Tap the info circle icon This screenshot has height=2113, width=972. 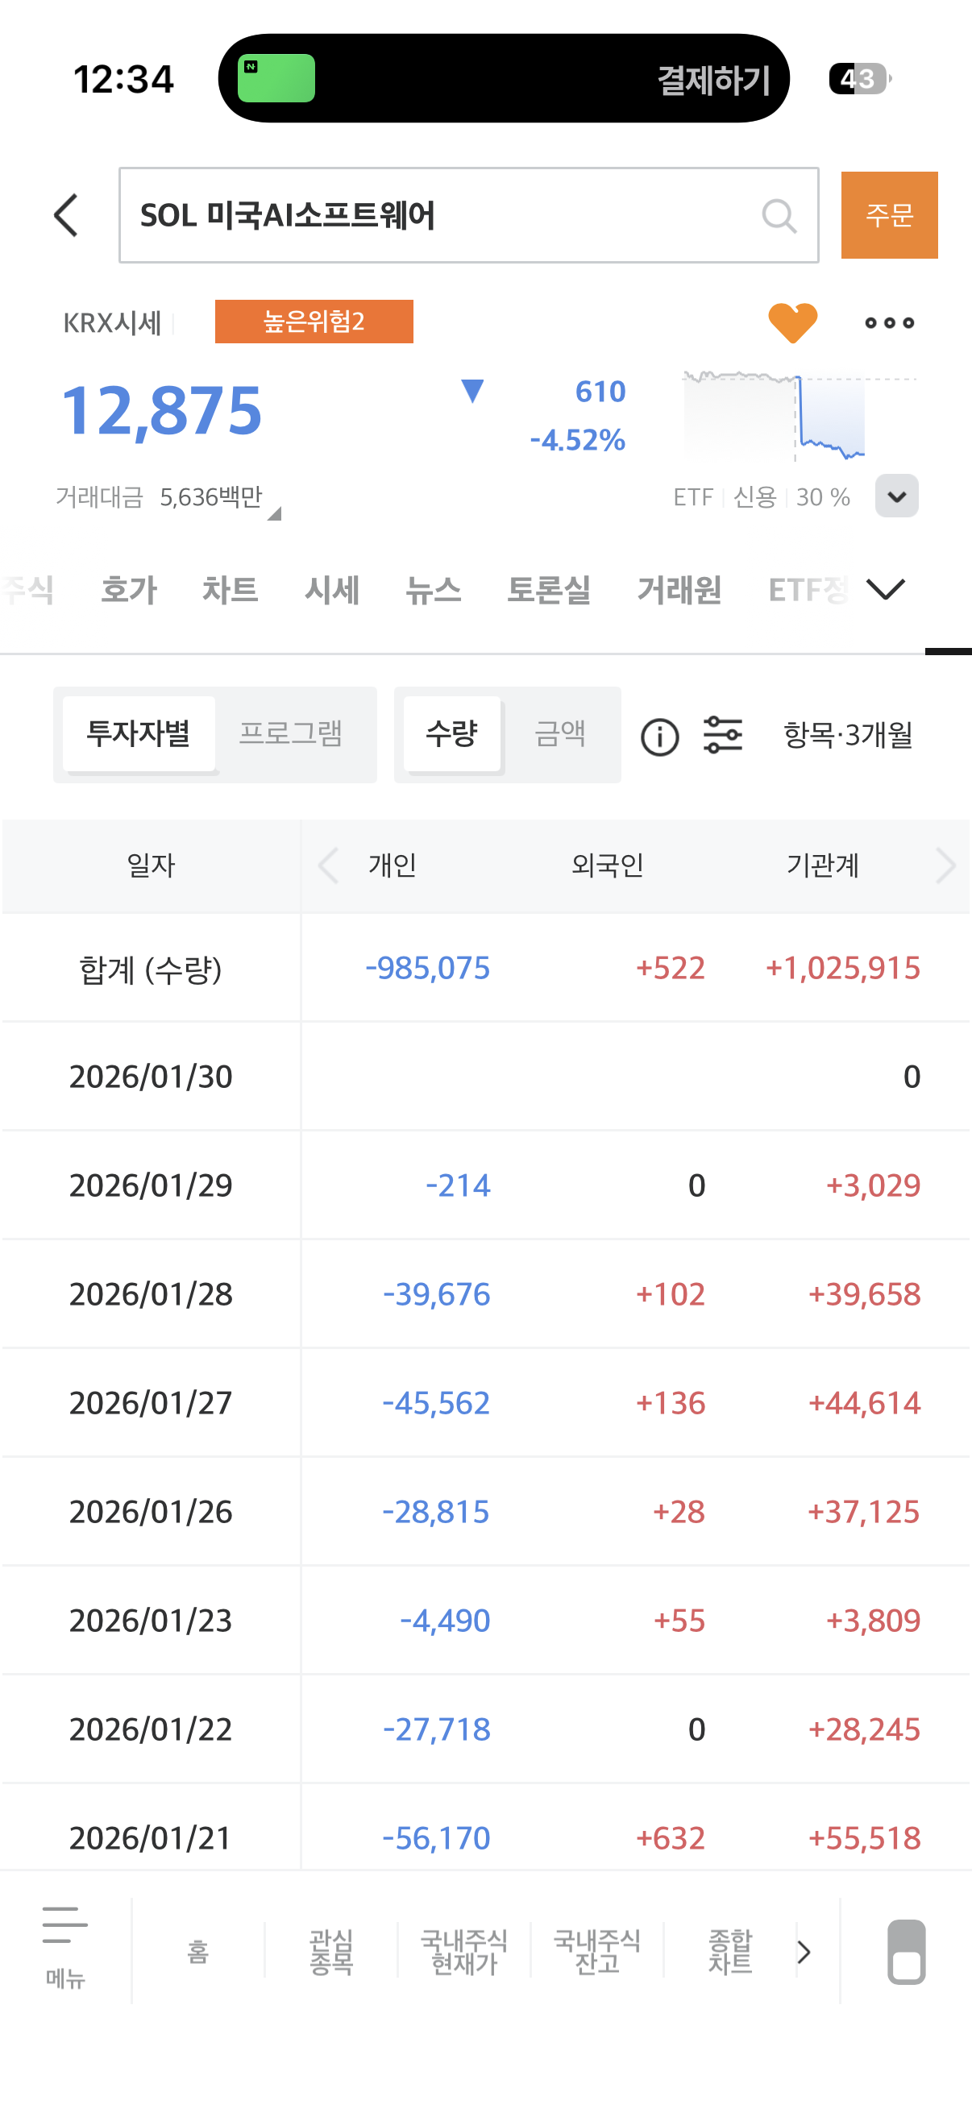[x=659, y=736]
